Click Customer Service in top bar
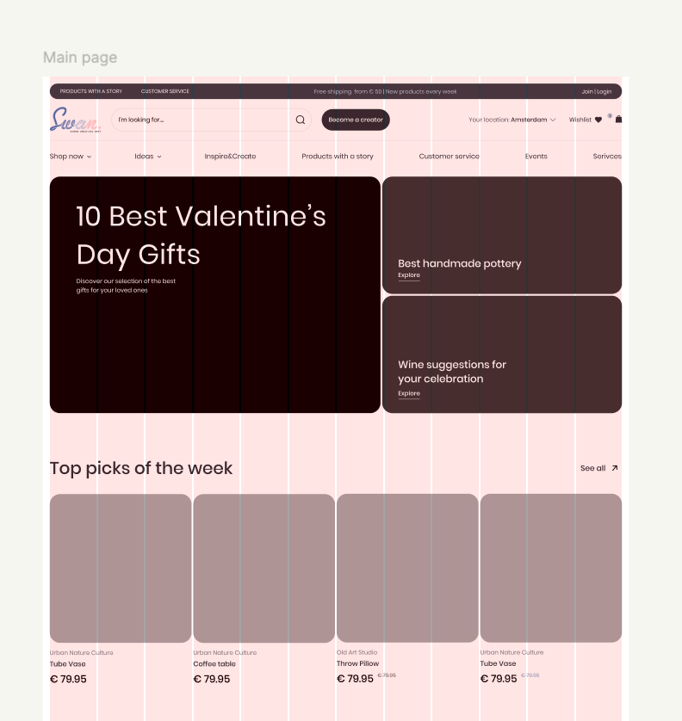 (x=165, y=91)
